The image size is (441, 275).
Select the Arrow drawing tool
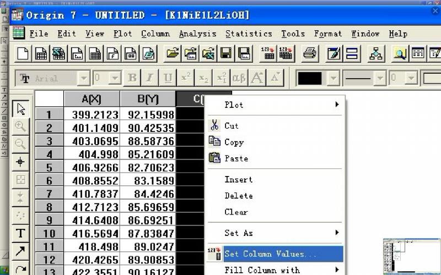[x=21, y=251]
